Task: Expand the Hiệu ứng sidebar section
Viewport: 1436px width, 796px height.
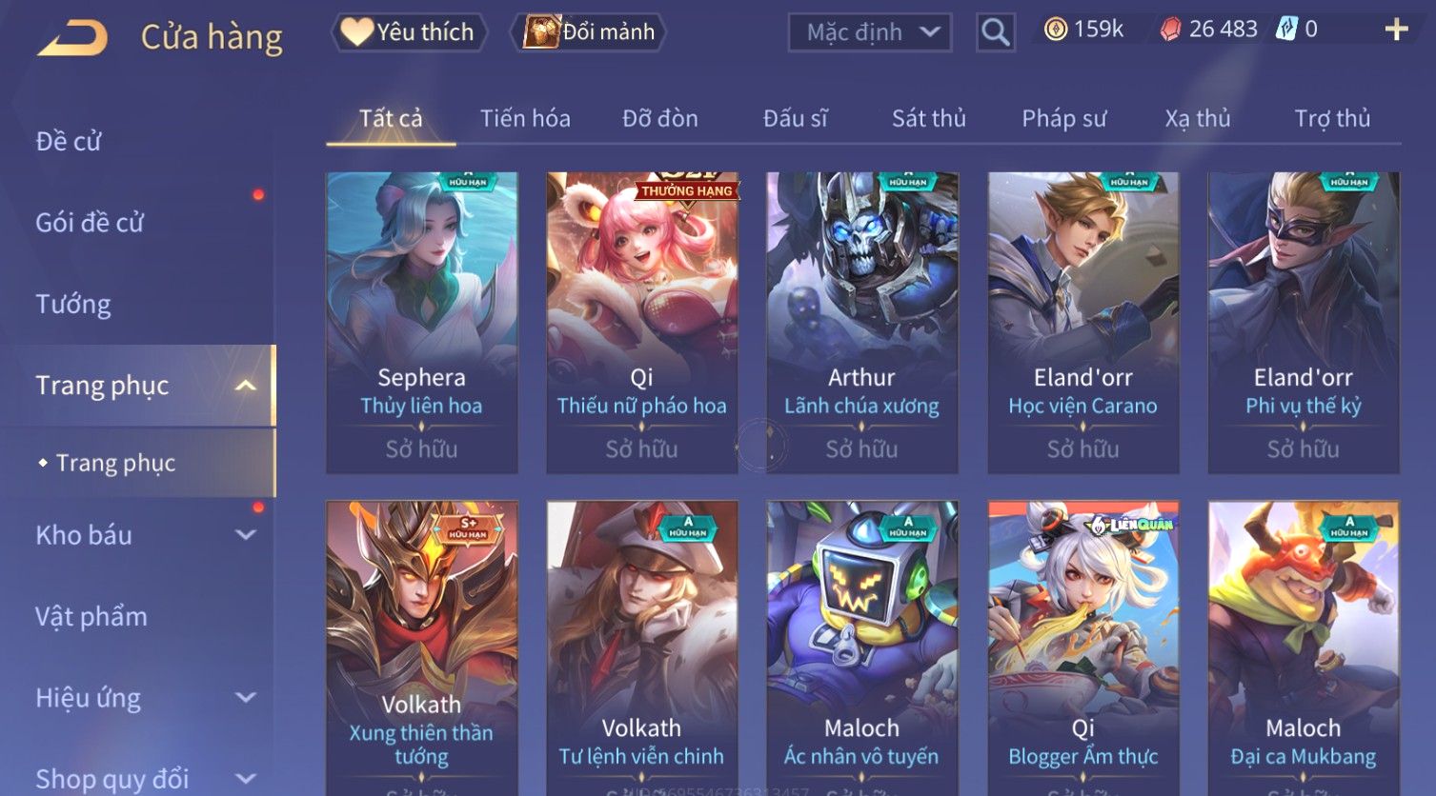Action: tap(245, 697)
